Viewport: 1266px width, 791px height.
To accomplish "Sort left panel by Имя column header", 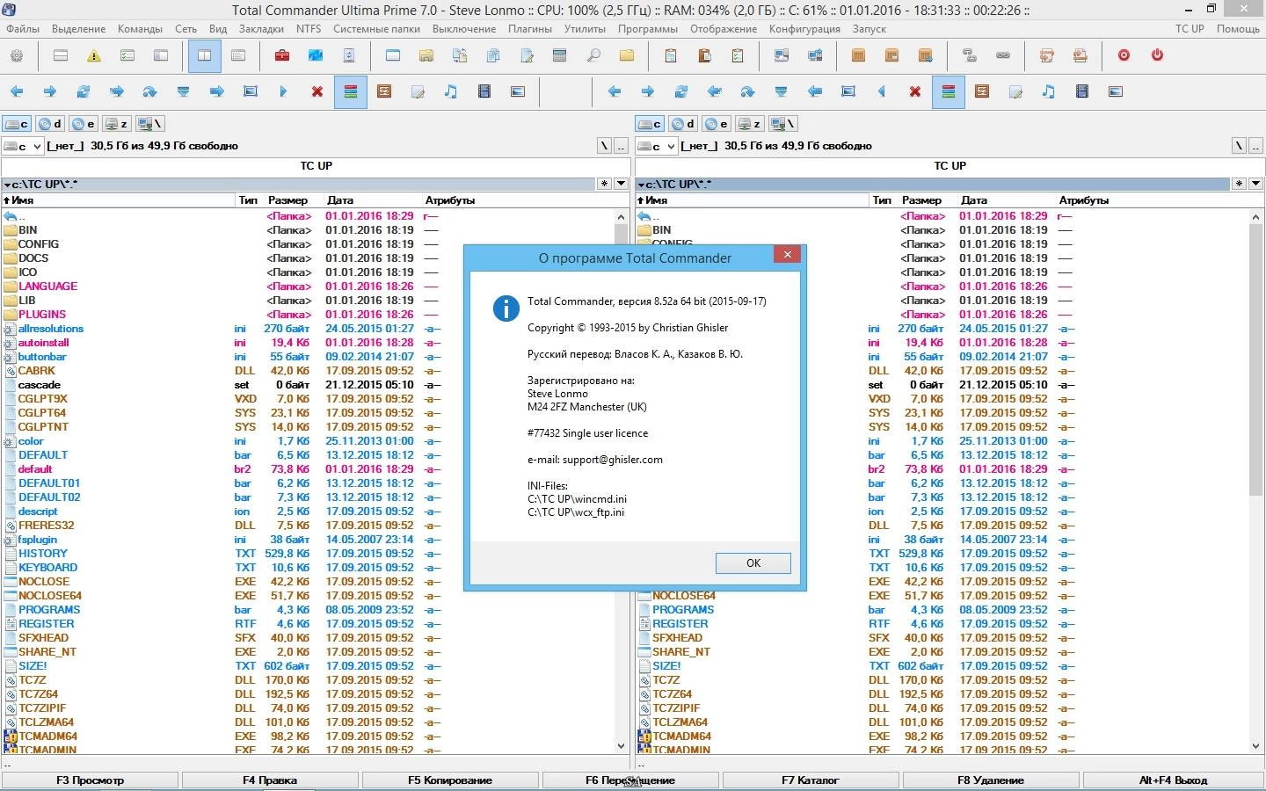I will pos(119,200).
